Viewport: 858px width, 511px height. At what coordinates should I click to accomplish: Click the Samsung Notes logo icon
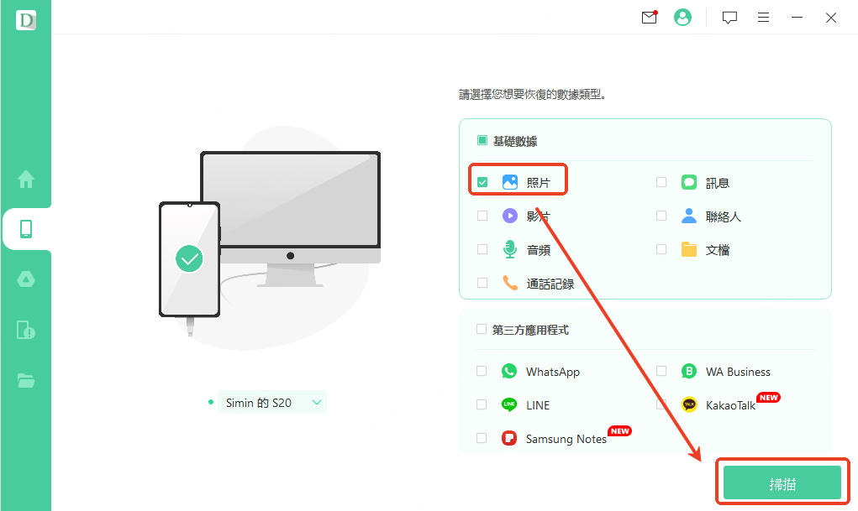509,438
